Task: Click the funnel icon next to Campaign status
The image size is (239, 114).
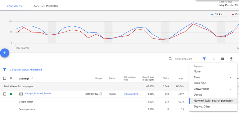Action: point(5,70)
